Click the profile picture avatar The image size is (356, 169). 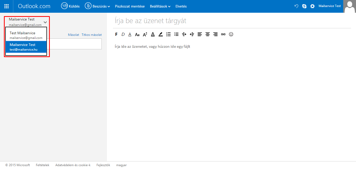(x=350, y=6)
